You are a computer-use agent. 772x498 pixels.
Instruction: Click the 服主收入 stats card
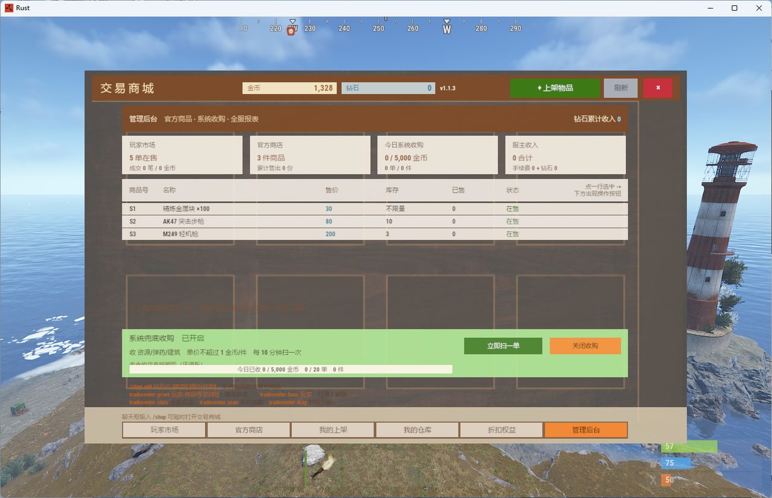[x=566, y=155]
